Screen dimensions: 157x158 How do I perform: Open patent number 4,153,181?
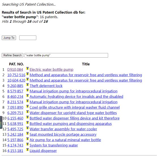pos(15,151)
